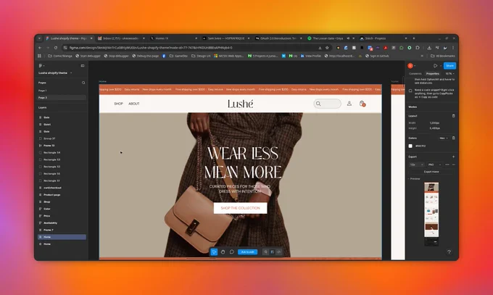
Task: Open the Comic/Manga bookmark folder
Action: pyautogui.click(x=60, y=56)
